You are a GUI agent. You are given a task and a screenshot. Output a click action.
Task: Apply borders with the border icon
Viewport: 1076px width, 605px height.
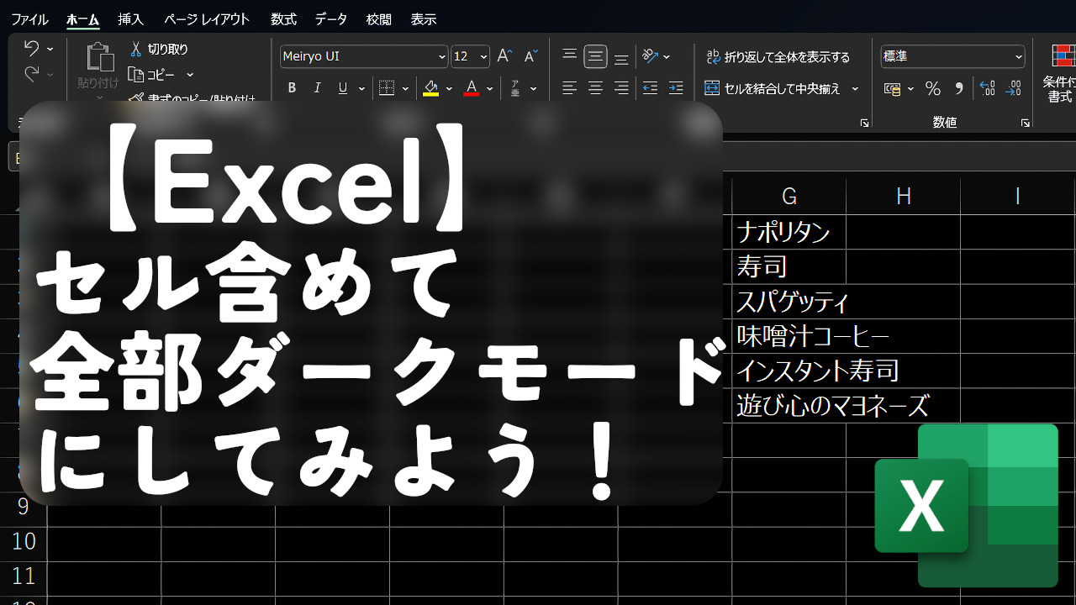[x=387, y=88]
